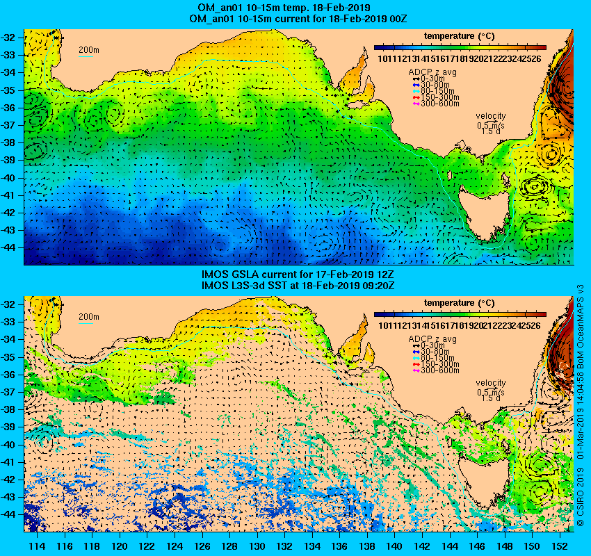Click the 'OM_an01 10-15m current for 18-Feb-2019 00Z' line
Viewport: 591px width, 556px height.
(298, 19)
